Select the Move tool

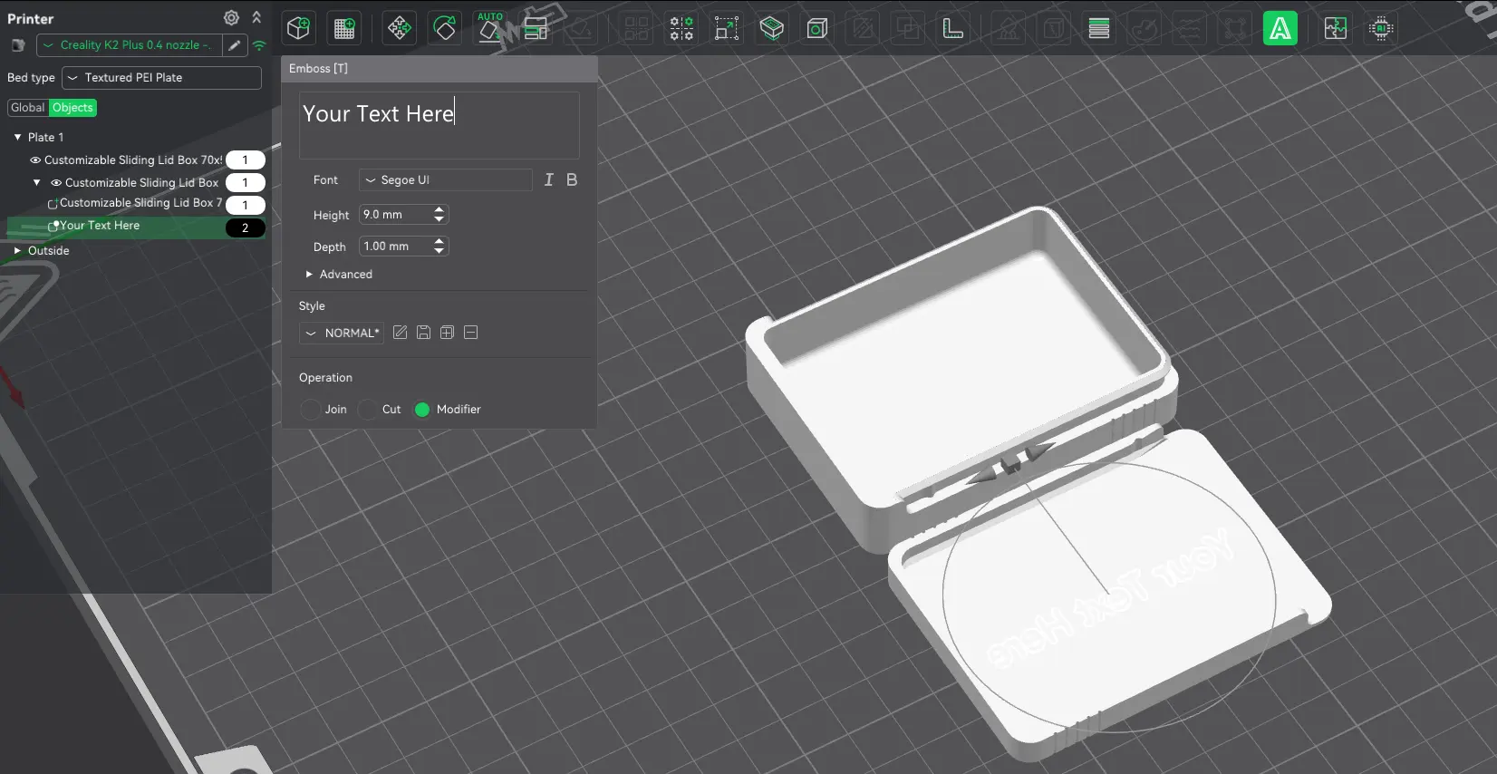(x=399, y=29)
